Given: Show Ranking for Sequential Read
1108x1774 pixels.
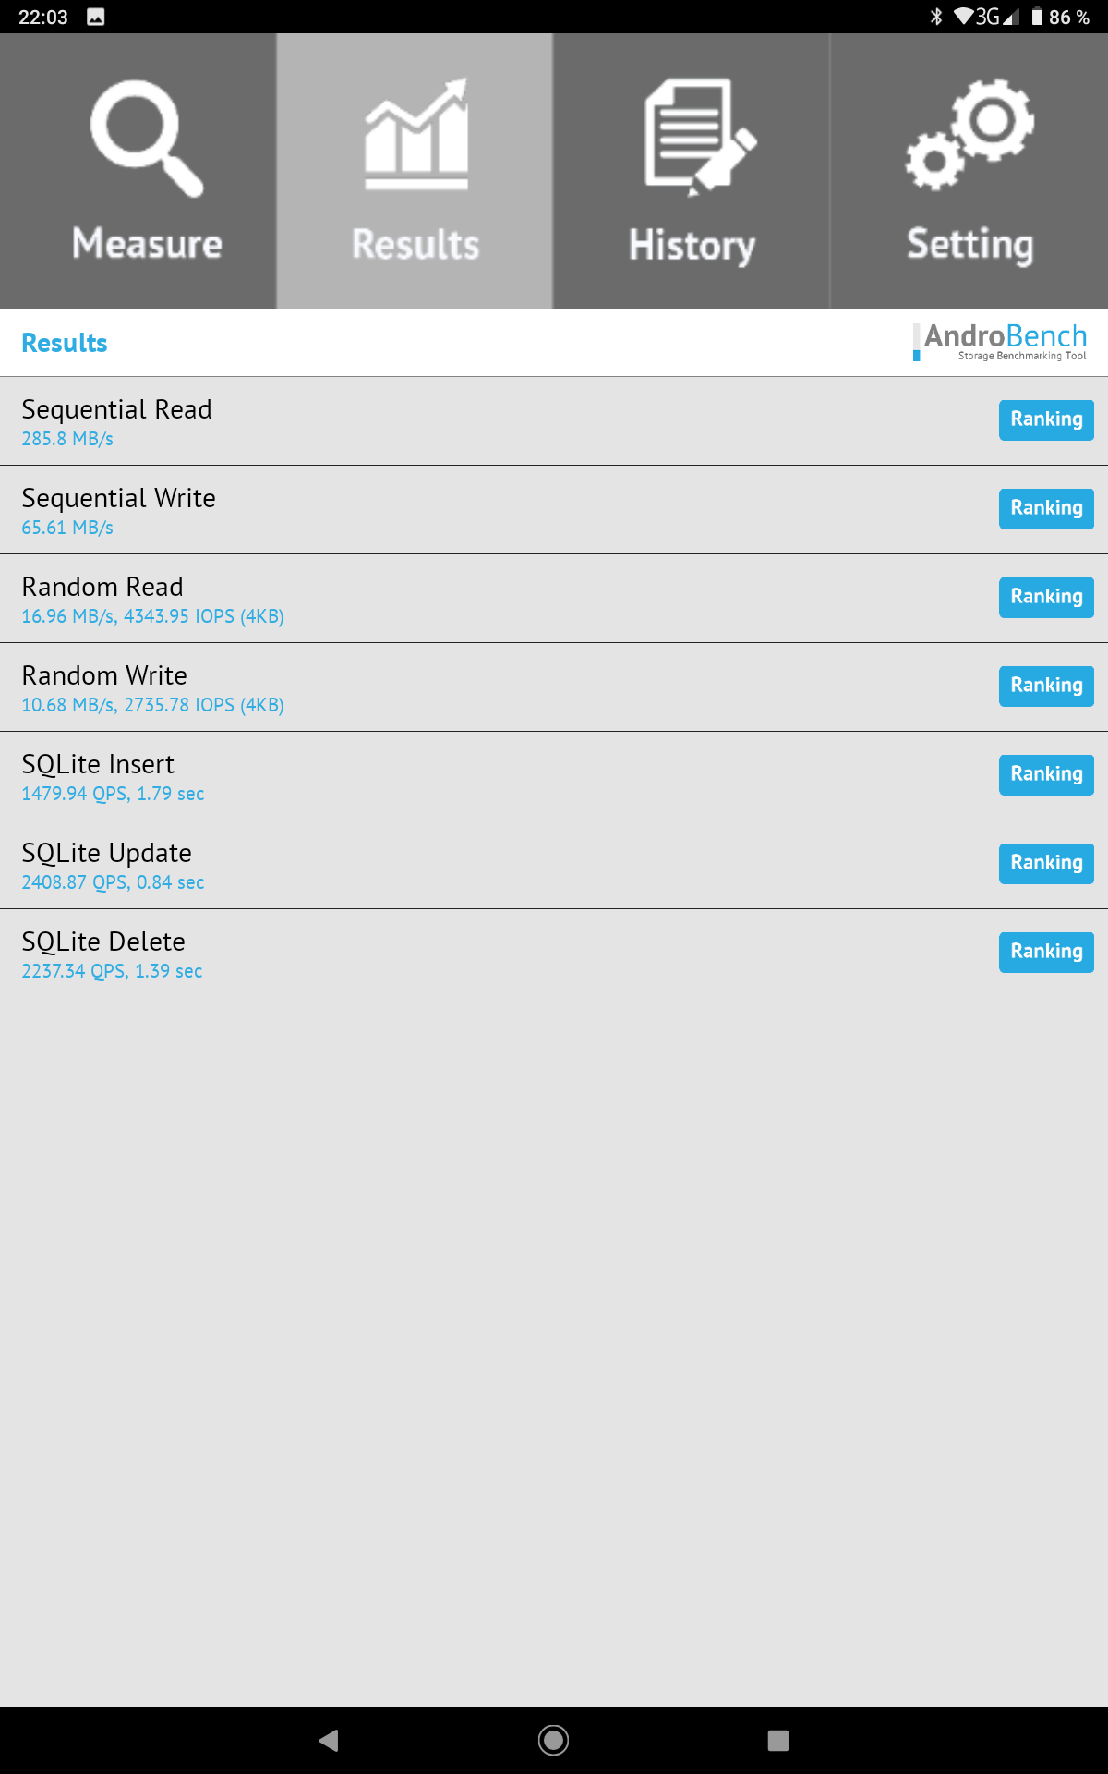Looking at the screenshot, I should 1046,419.
